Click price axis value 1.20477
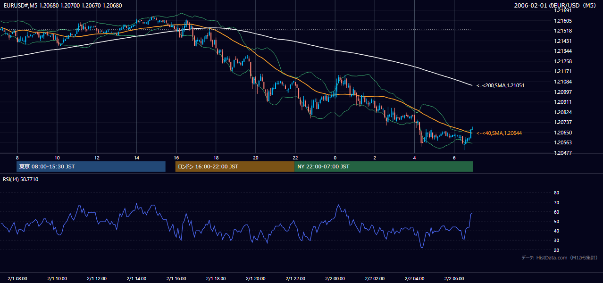 point(562,153)
